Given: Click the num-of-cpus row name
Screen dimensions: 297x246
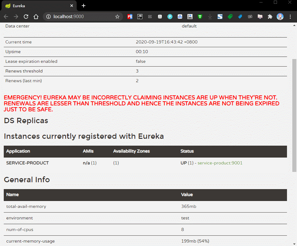Looking at the screenshot, I should [20, 229].
